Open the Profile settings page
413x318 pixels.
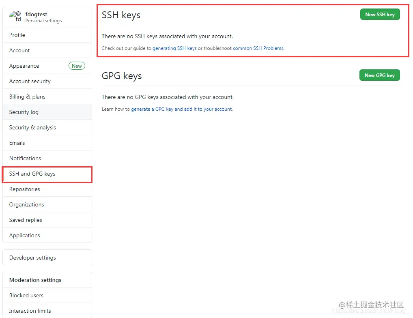(47, 35)
